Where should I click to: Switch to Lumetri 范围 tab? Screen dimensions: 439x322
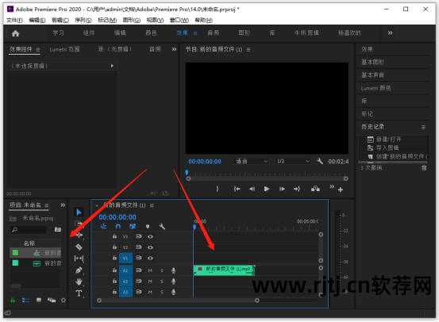pos(64,49)
